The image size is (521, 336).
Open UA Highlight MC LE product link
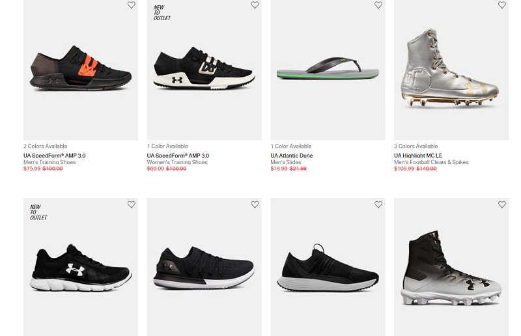click(x=418, y=155)
